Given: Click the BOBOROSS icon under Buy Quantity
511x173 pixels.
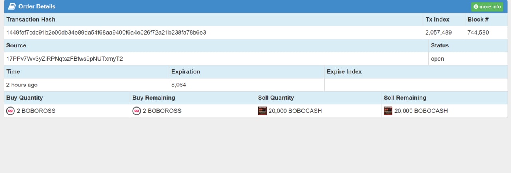Looking at the screenshot, I should pyautogui.click(x=11, y=111).
